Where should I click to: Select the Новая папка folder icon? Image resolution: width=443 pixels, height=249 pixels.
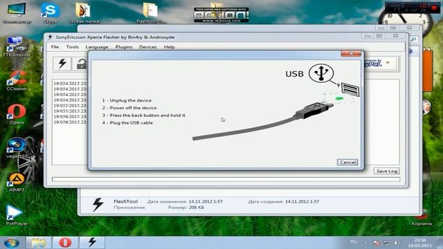(84, 12)
